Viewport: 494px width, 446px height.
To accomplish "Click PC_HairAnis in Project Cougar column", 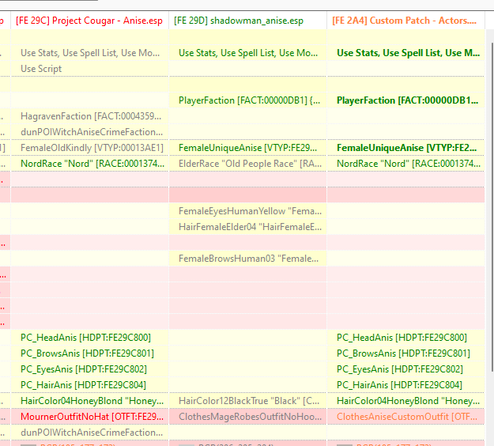I will pyautogui.click(x=89, y=385).
